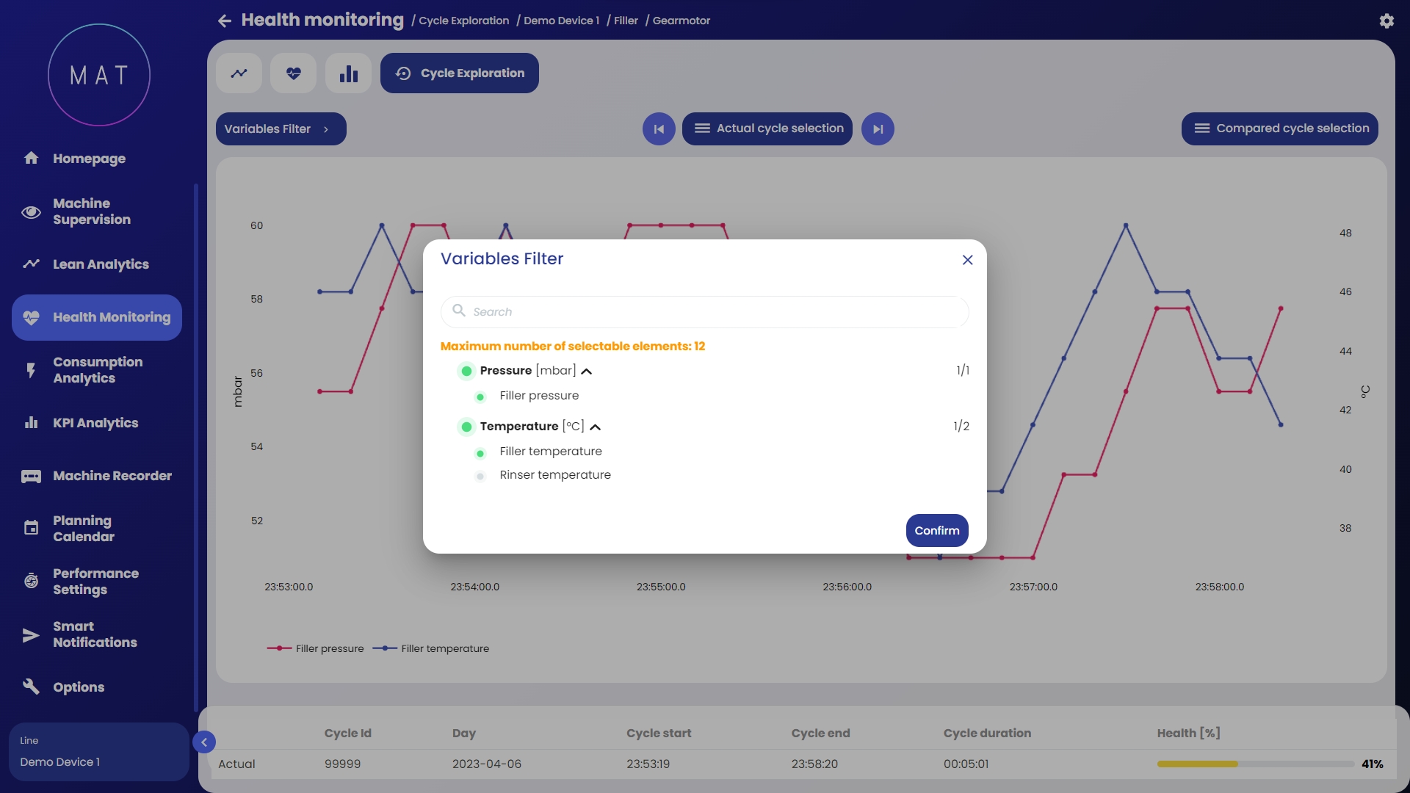Open the bar chart view icon
Viewport: 1410px width, 793px height.
point(348,73)
